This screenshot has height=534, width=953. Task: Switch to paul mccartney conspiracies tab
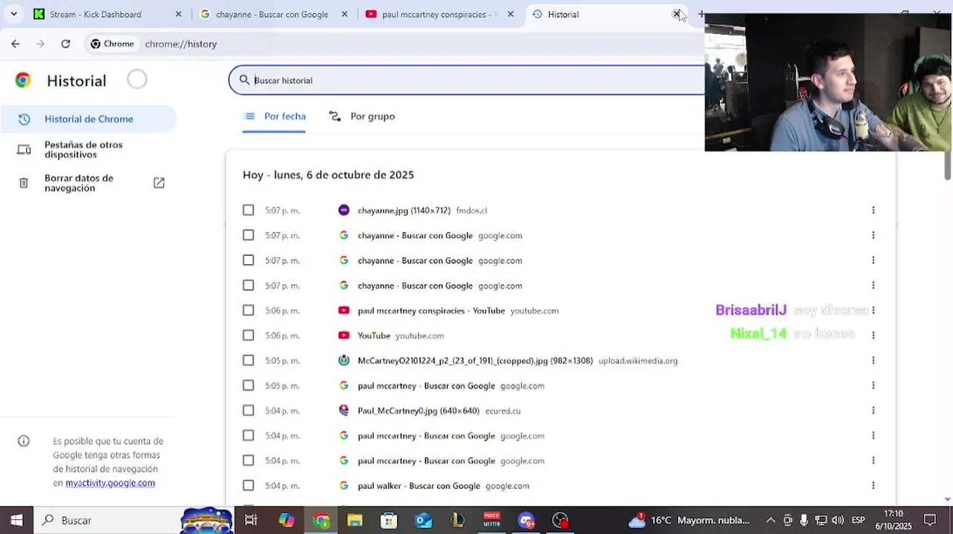pyautogui.click(x=438, y=14)
